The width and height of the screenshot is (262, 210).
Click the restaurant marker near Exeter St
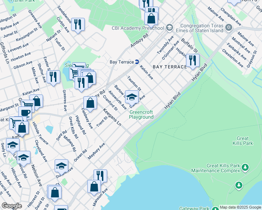pyautogui.click(x=53, y=77)
